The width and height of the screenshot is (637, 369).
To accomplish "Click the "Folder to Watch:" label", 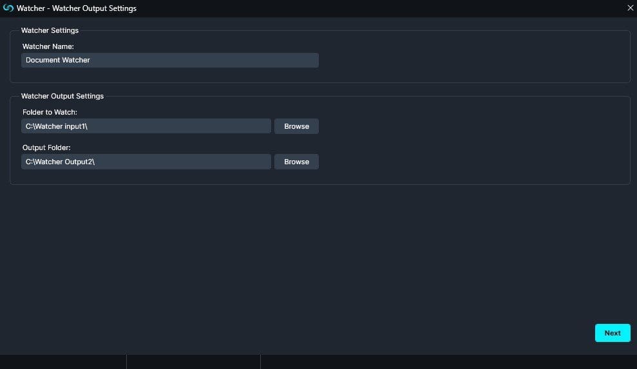I will [50, 112].
